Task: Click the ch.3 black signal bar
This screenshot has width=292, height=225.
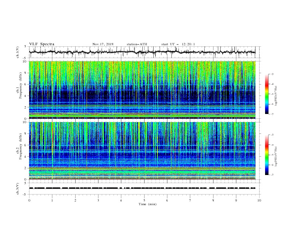Action: coord(142,188)
